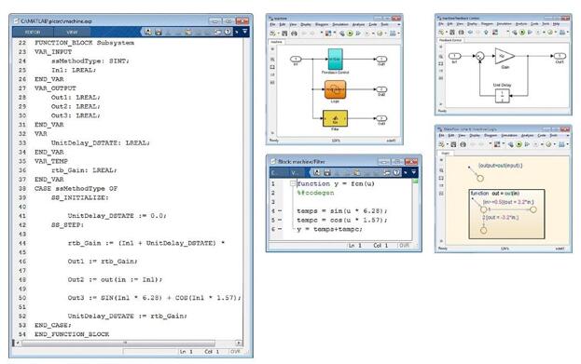The height and width of the screenshot is (364, 581).
Task: Click Help icon in Block machine/Filter editor
Action: click(x=396, y=172)
